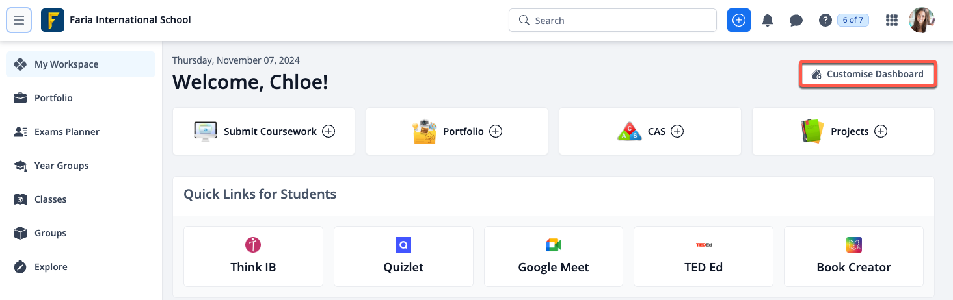Open the messages chat bubble icon
This screenshot has height=300, width=953.
796,20
